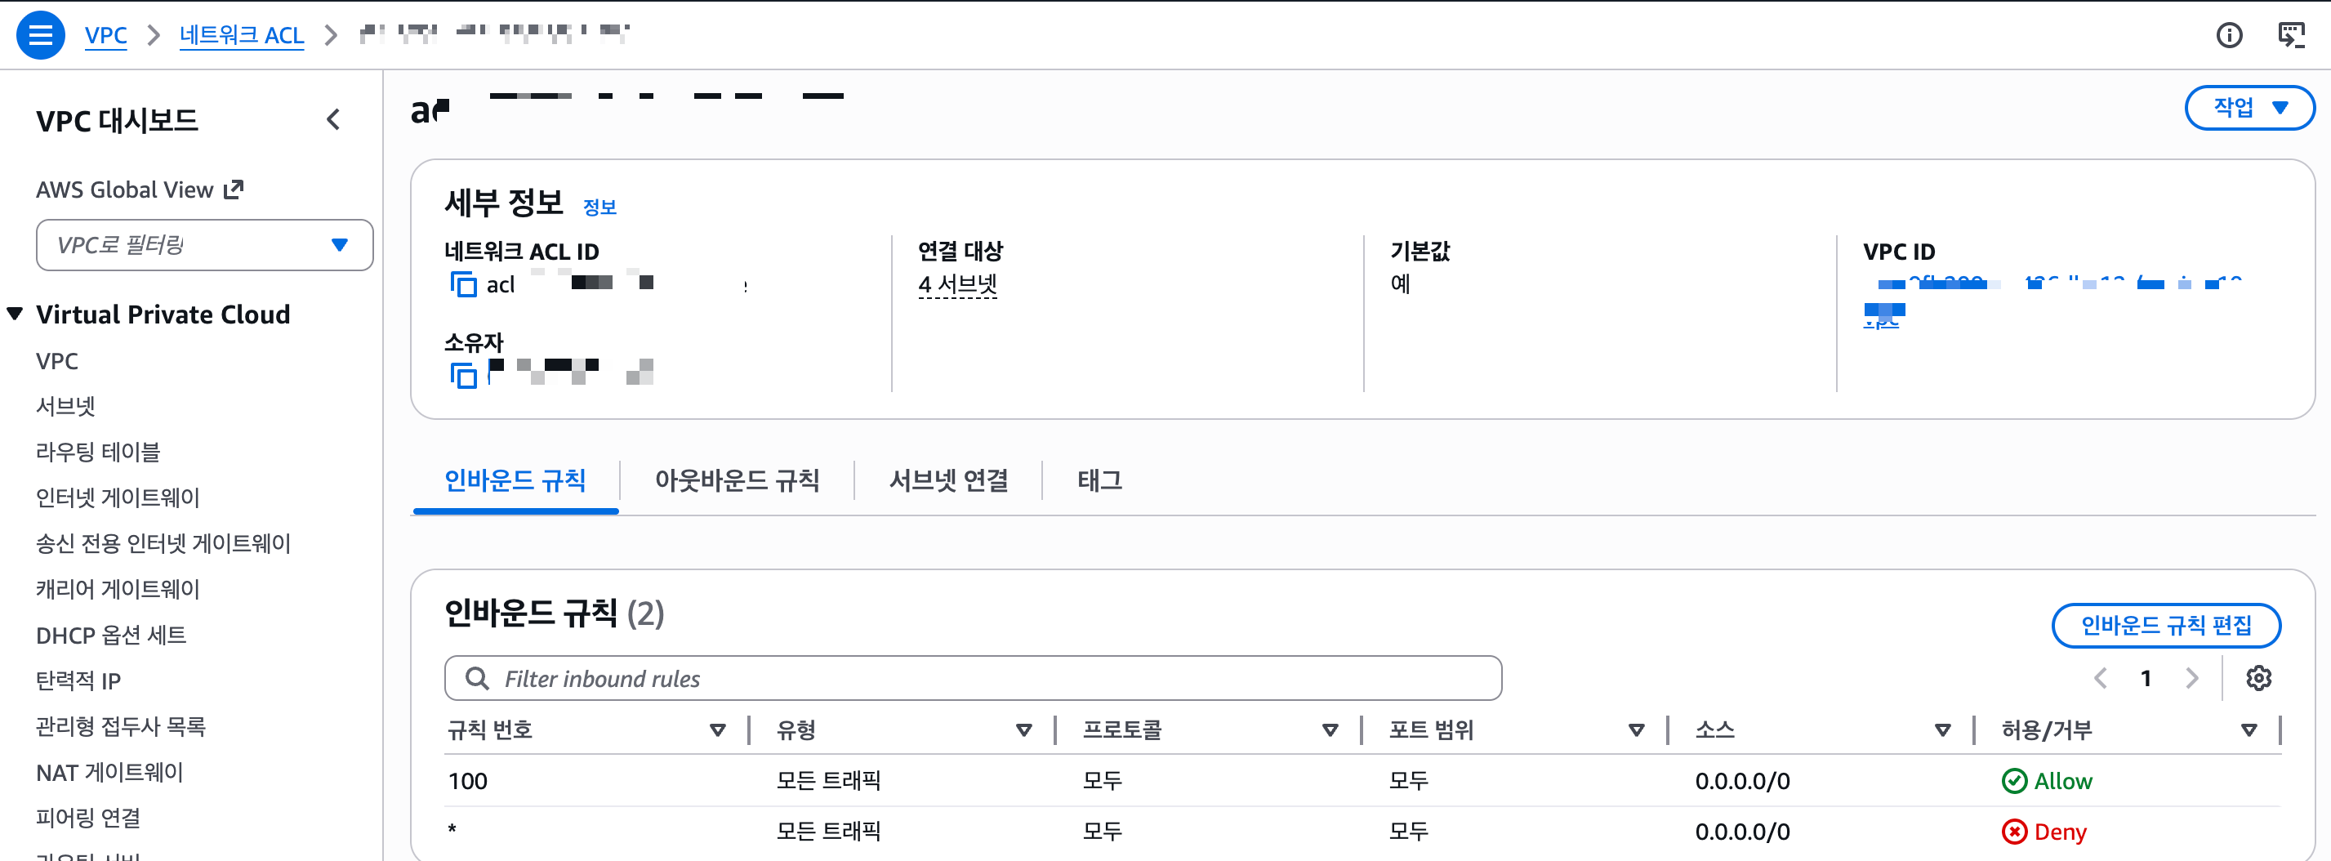Go to next page of inbound rules
Screen dimensions: 2331x861
(x=2191, y=678)
